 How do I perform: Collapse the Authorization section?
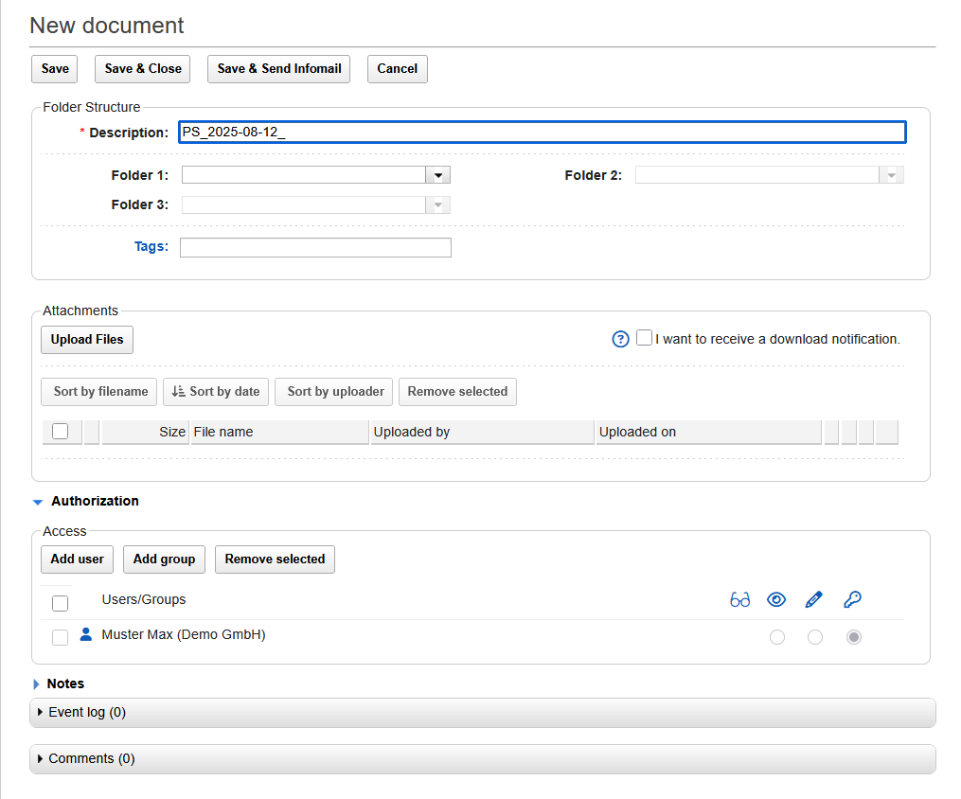[x=38, y=502]
